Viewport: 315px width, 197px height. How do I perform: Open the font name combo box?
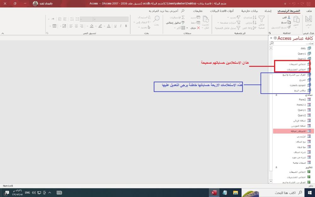(x=111, y=19)
